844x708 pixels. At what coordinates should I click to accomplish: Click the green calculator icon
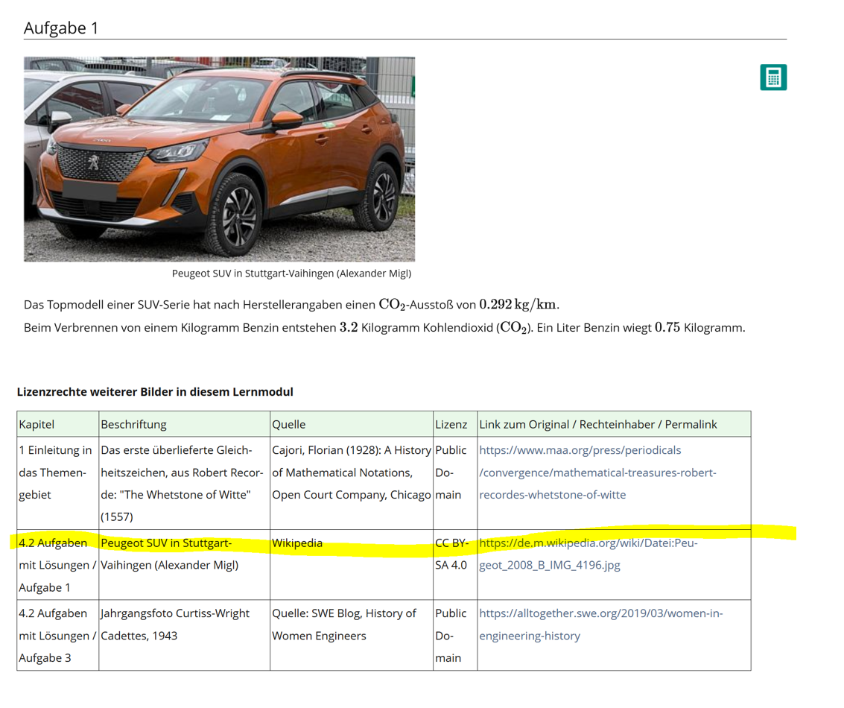click(773, 78)
